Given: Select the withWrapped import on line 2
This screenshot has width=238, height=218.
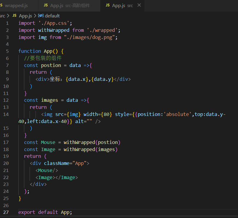Looking at the screenshot, I should [x=54, y=30].
